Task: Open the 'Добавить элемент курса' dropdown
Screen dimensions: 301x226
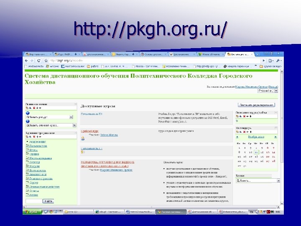Action: tap(51, 125)
